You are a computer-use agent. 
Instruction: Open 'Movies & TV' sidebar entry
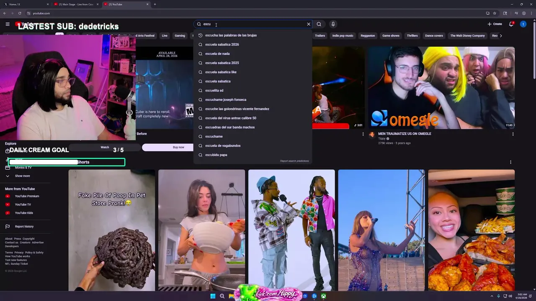coord(23,168)
